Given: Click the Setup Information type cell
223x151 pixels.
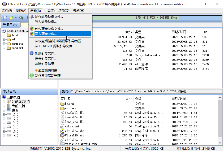Looking at the screenshot, I should tap(148, 55).
